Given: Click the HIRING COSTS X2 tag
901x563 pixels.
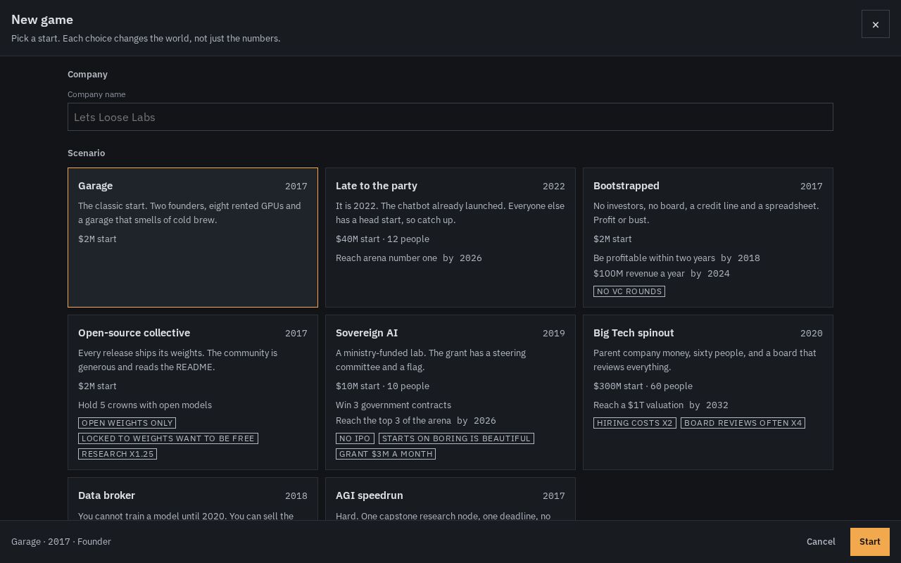Looking at the screenshot, I should tap(635, 423).
